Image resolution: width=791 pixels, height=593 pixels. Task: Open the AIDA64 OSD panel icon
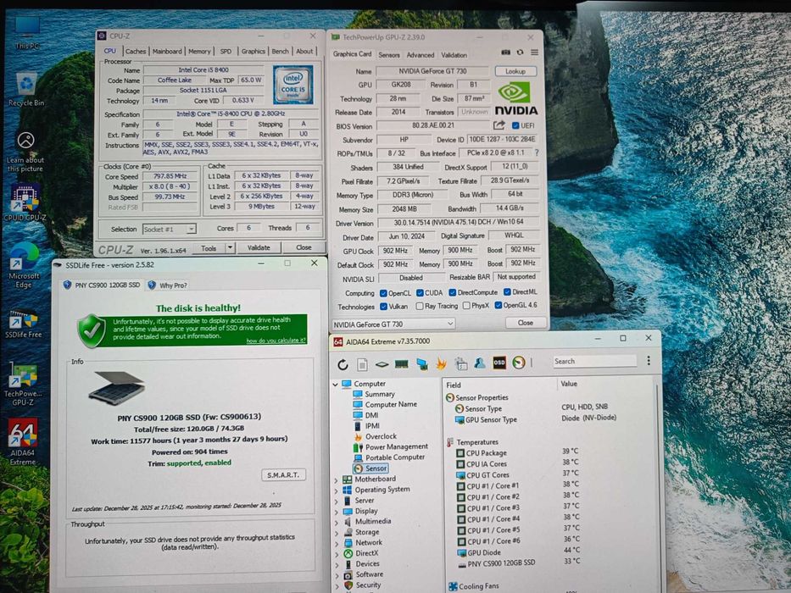pyautogui.click(x=499, y=363)
